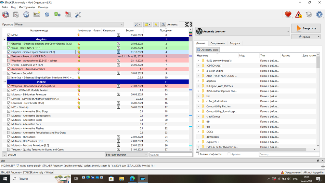325x183 pixels.
Task: Open the profiles ID card icon
Action: click(36, 15)
